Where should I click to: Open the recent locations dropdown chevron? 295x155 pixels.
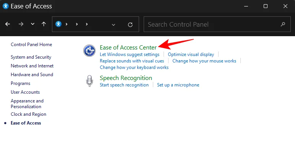[x=32, y=24]
